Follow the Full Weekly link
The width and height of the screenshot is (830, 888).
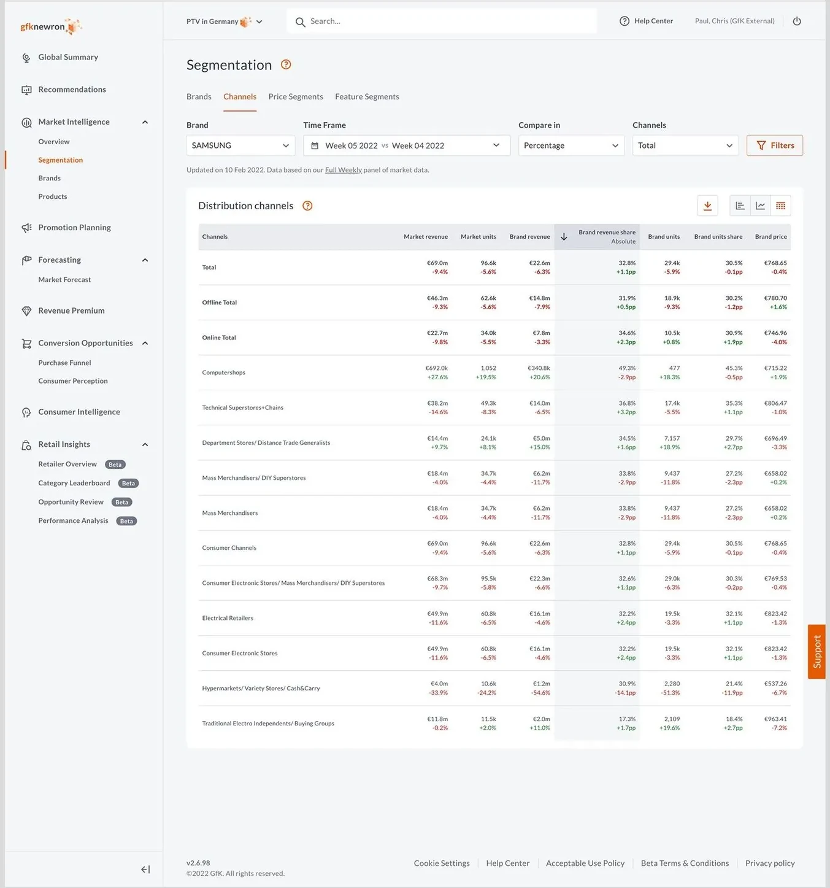tap(343, 171)
